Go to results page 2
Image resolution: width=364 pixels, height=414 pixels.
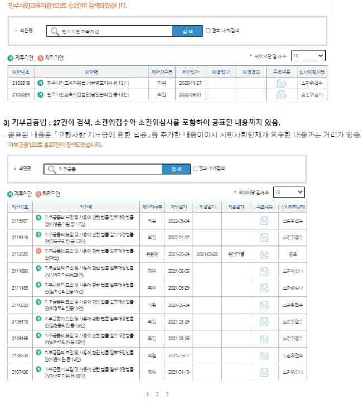click(157, 394)
